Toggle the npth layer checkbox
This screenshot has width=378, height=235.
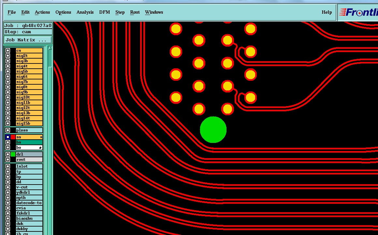coord(8,198)
